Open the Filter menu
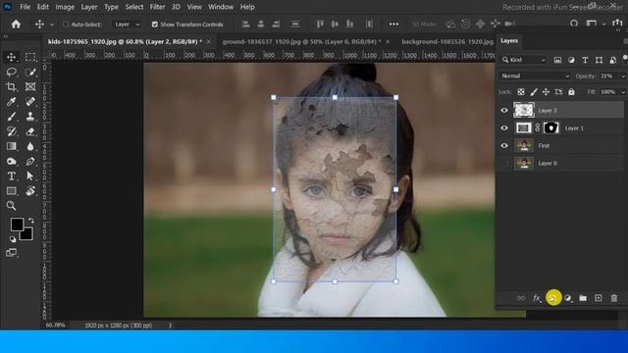Viewport: 628px width, 353px height. coord(157,7)
